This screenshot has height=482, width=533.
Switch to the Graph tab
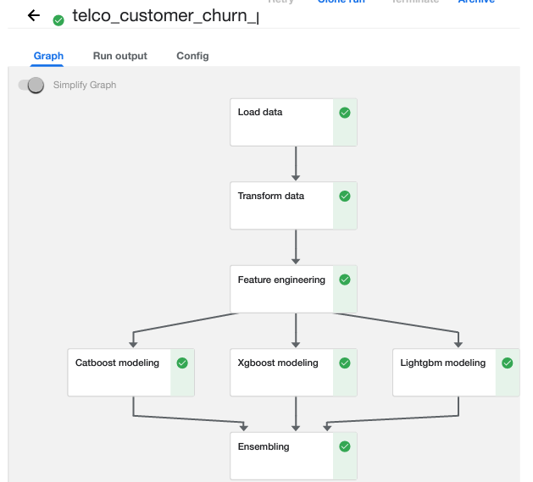click(48, 56)
